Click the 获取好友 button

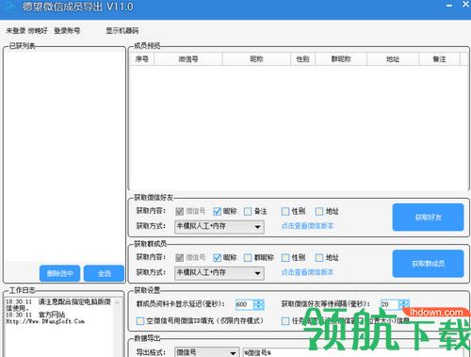pyautogui.click(x=428, y=218)
